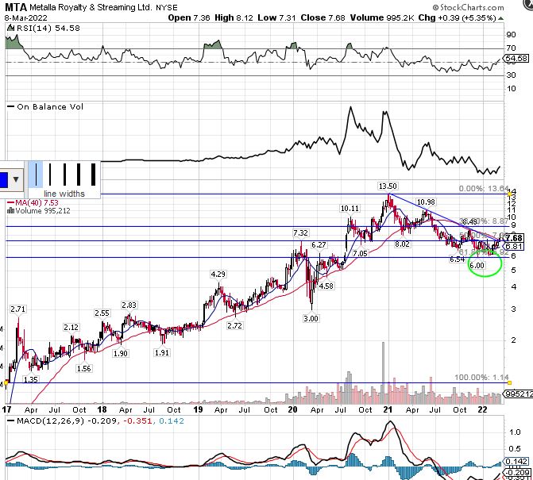Image resolution: width=533 pixels, height=480 pixels.
Task: Grab the Fibonacci handle at 0.00% line
Action: 509,194
